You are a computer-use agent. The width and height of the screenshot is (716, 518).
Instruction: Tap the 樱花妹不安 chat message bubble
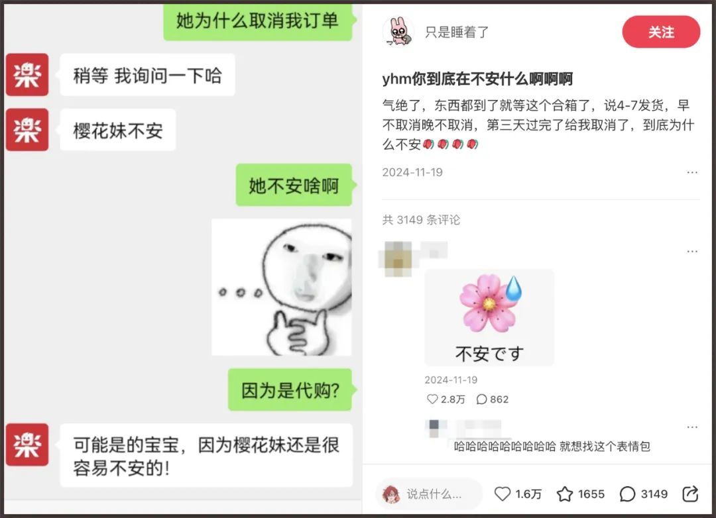click(118, 130)
